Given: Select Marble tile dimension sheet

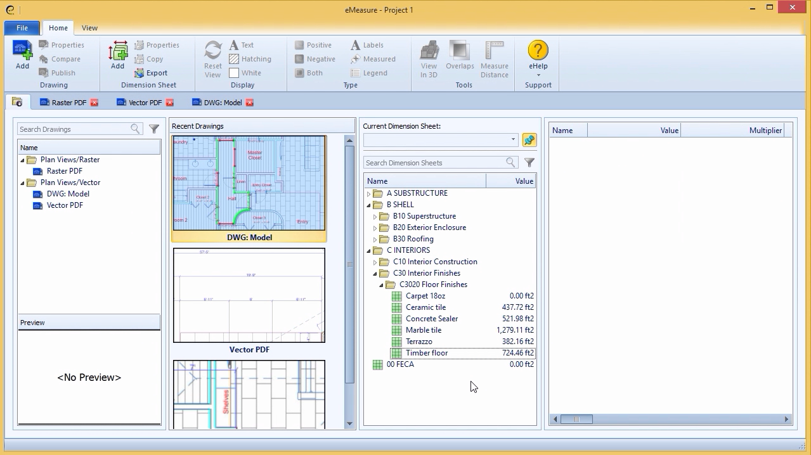Looking at the screenshot, I should [423, 330].
